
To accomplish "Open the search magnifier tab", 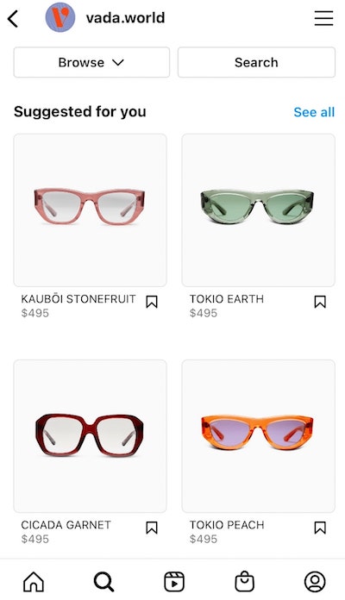I will [x=103, y=582].
